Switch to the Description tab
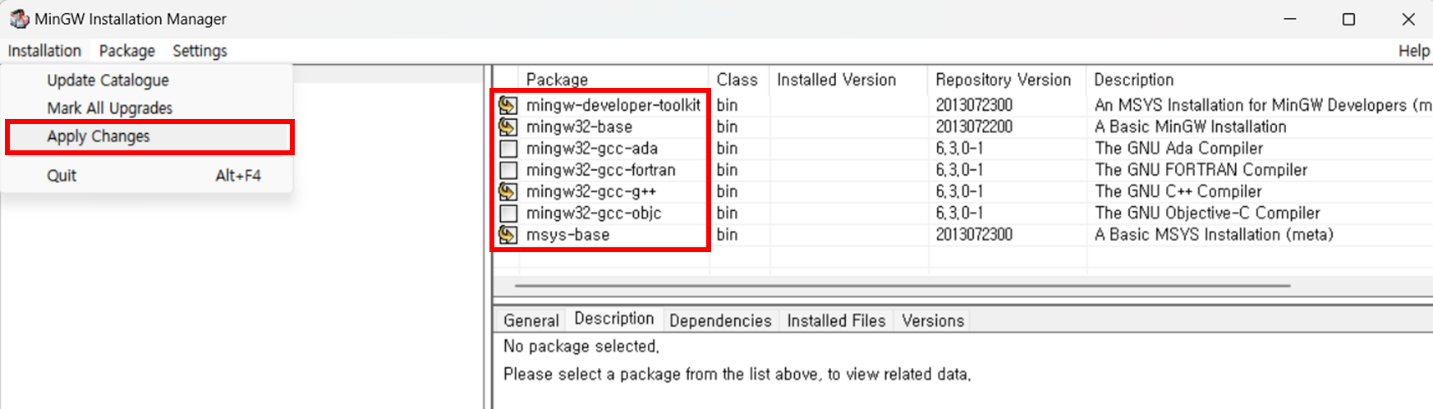The image size is (1433, 409). (x=613, y=319)
